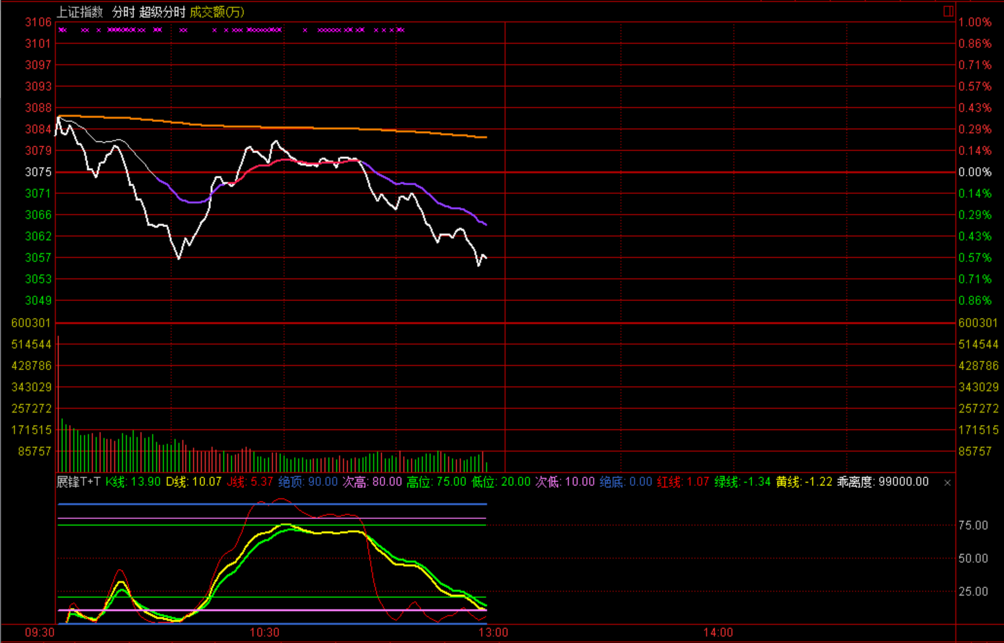Click the 09:30 time axis label
Viewport: 1004px width, 643px height.
[x=40, y=632]
